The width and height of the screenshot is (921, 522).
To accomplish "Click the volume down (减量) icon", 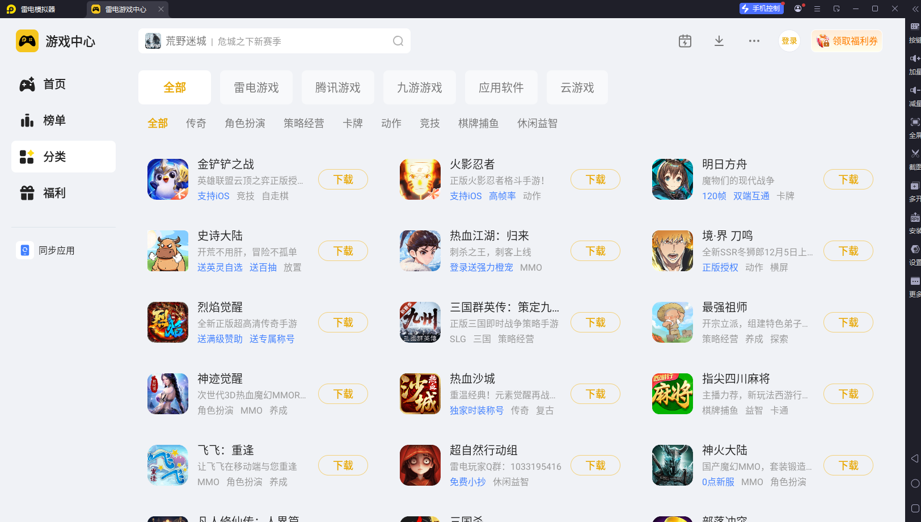I will click(x=914, y=90).
